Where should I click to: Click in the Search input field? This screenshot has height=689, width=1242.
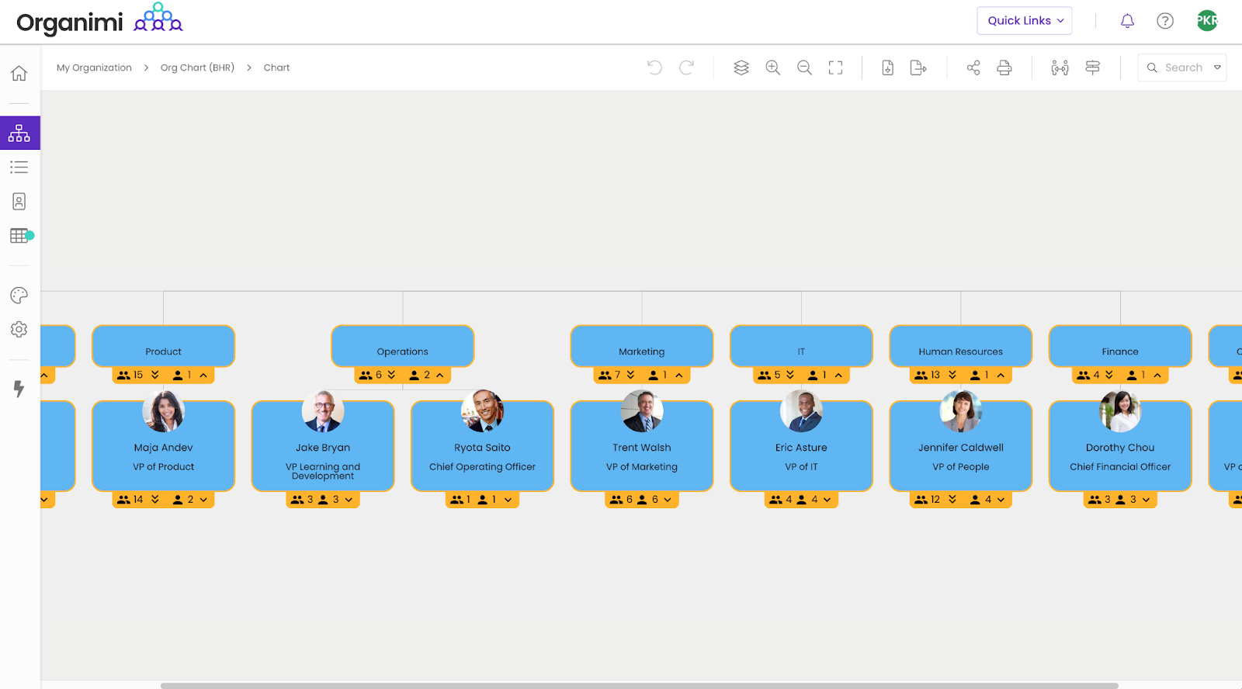click(x=1183, y=68)
